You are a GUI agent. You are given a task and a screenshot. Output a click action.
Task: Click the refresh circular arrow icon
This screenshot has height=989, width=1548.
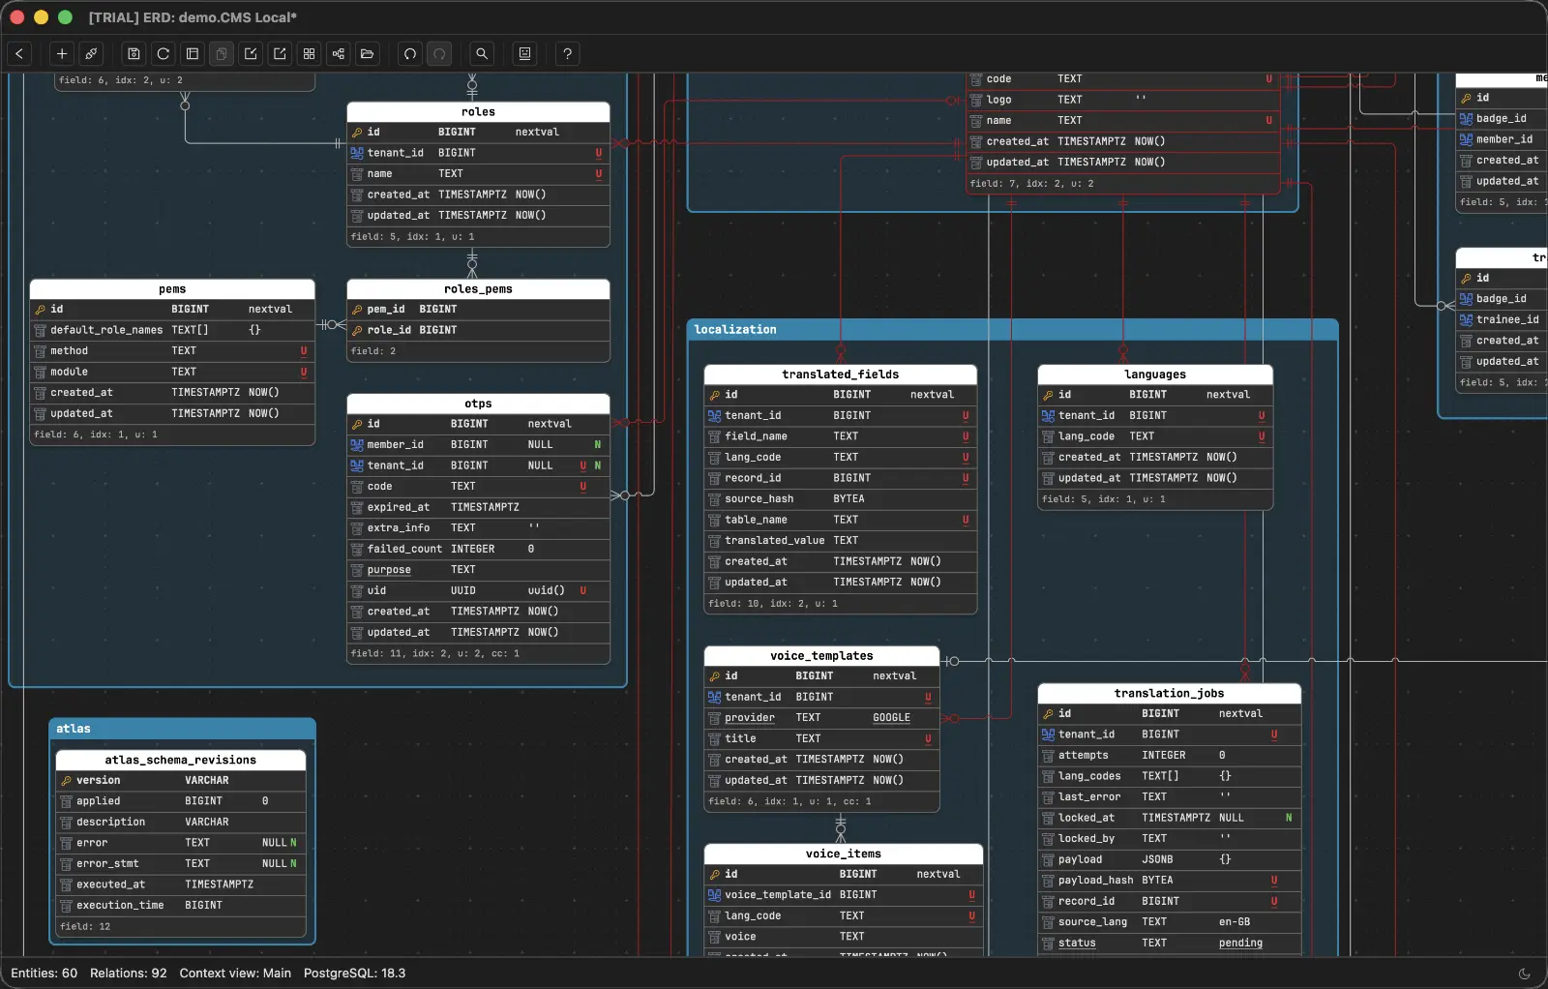[164, 54]
